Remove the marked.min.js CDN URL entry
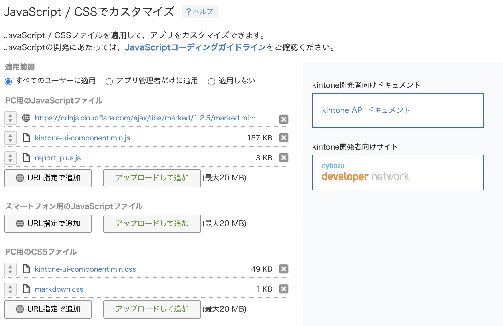This screenshot has width=503, height=326. coord(283,119)
